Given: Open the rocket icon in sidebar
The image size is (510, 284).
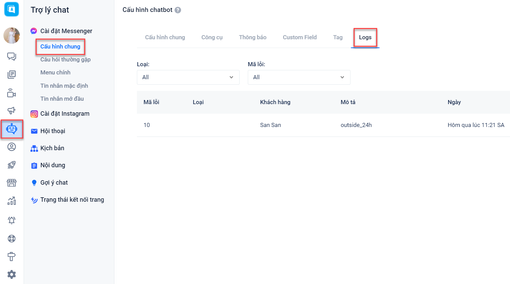Looking at the screenshot, I should [x=12, y=165].
